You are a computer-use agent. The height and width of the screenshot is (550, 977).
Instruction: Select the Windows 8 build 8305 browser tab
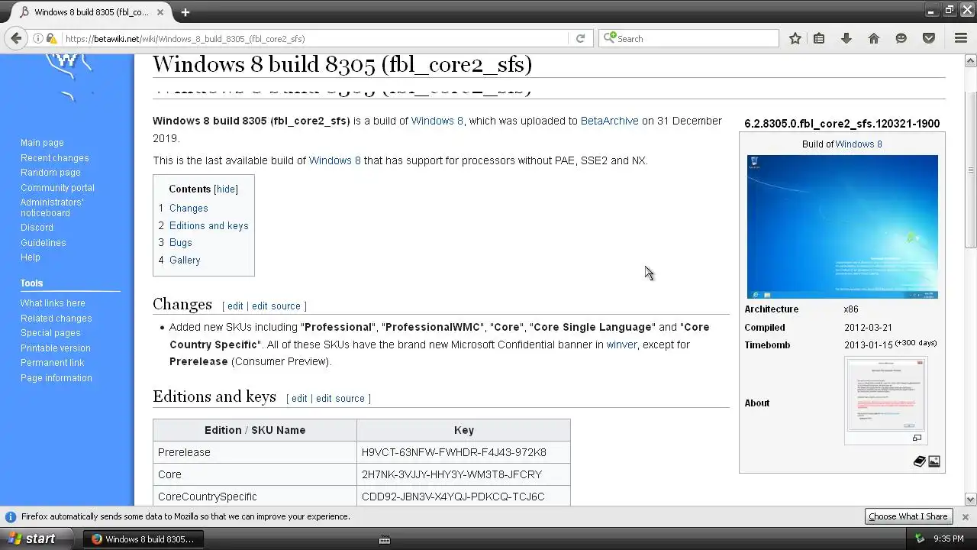(x=92, y=12)
